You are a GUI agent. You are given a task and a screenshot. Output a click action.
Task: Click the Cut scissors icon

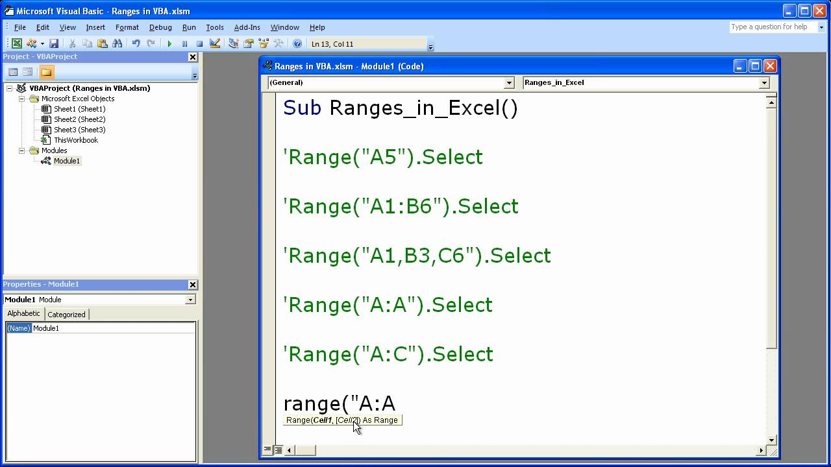point(72,43)
